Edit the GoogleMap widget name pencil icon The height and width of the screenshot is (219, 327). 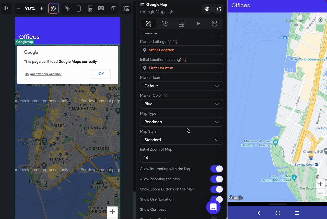(171, 12)
